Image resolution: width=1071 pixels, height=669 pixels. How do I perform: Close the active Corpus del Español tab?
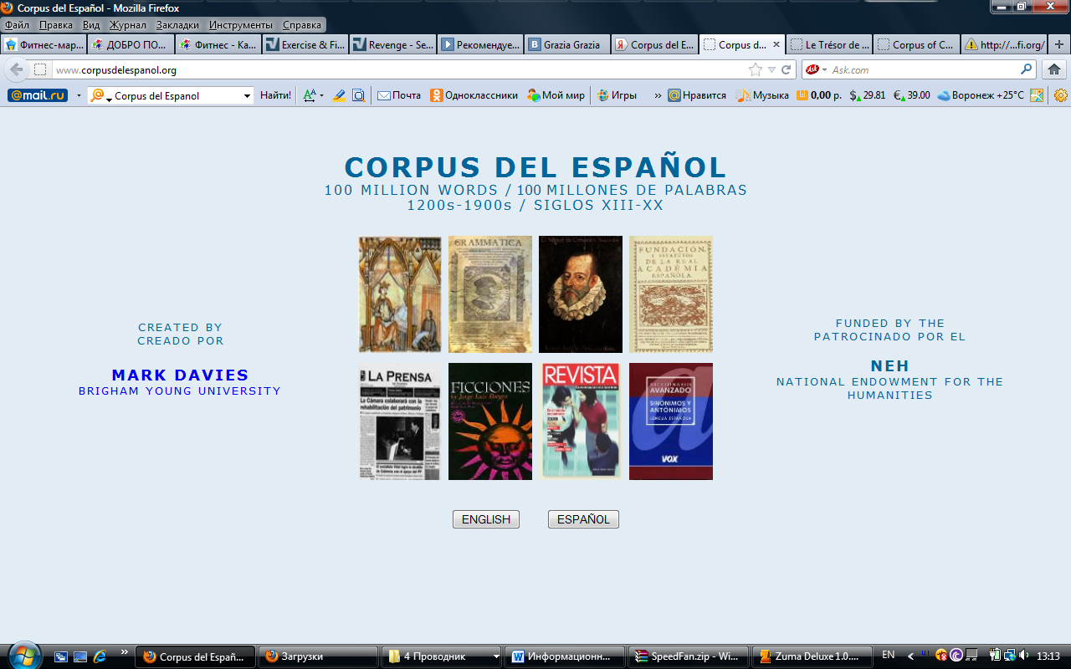pos(776,44)
